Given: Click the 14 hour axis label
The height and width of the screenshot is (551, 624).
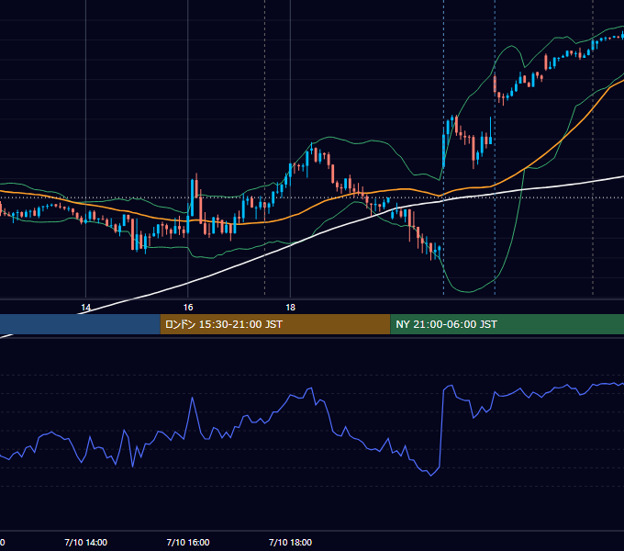Looking at the screenshot, I should click(x=86, y=308).
